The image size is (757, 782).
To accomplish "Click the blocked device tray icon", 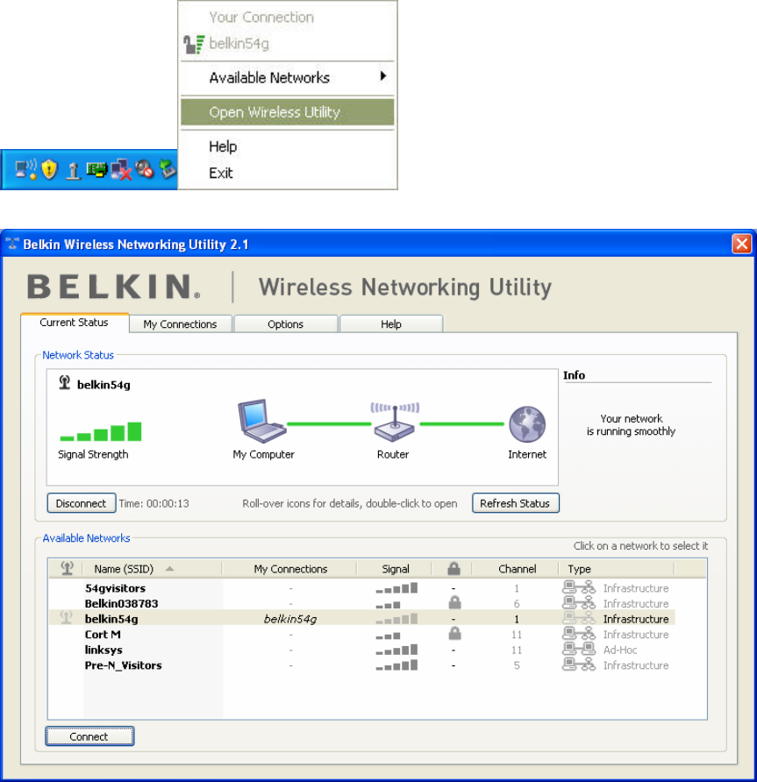I will 145,169.
